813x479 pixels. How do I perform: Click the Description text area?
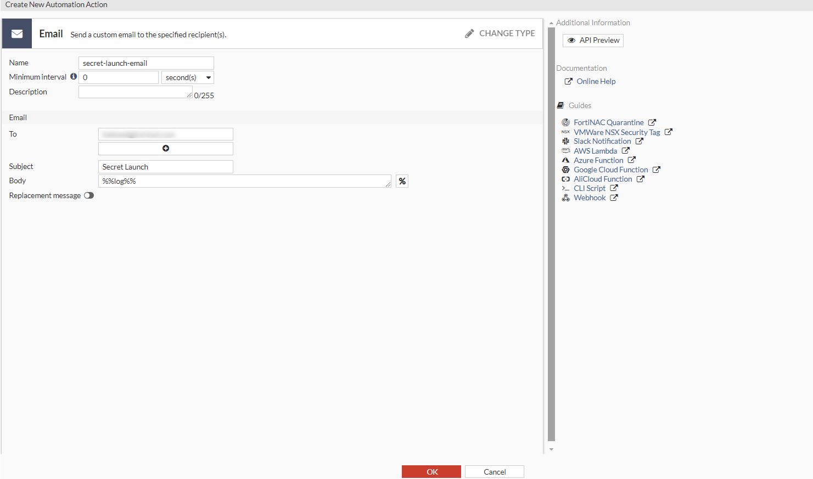click(x=136, y=92)
